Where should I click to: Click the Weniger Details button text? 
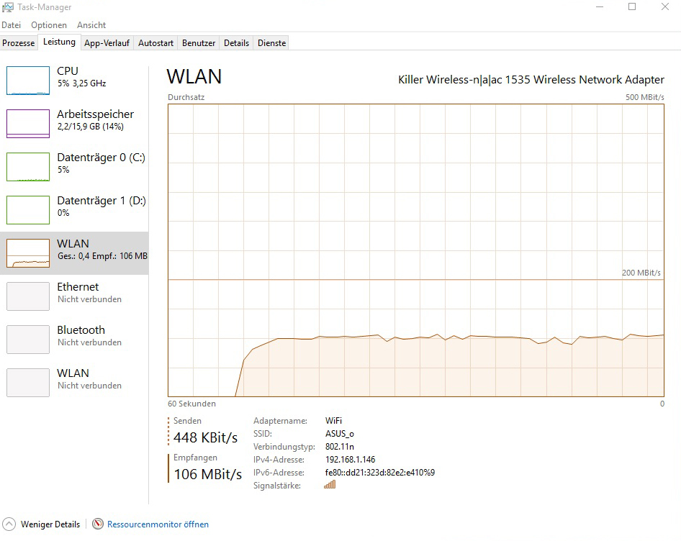pos(50,524)
